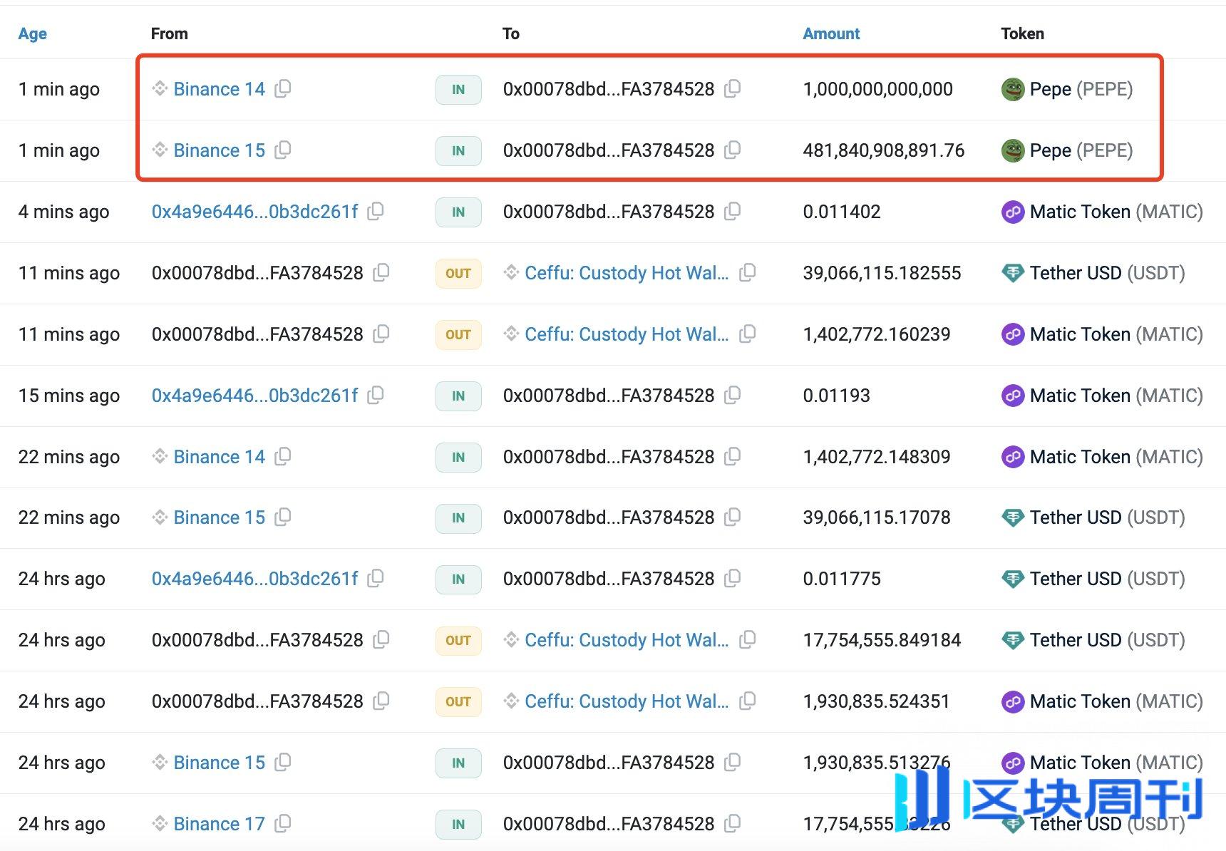Copy sender address in 39,066,115.182555 USDT row
This screenshot has height=851, width=1226.
click(381, 273)
